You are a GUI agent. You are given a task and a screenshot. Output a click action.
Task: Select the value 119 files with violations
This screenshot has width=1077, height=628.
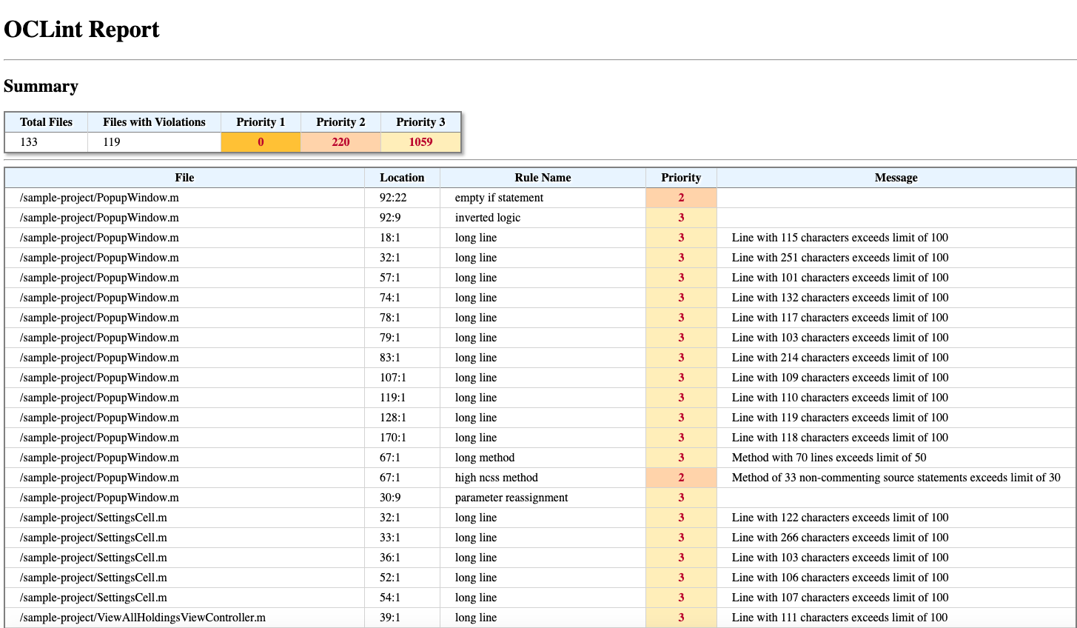(112, 142)
